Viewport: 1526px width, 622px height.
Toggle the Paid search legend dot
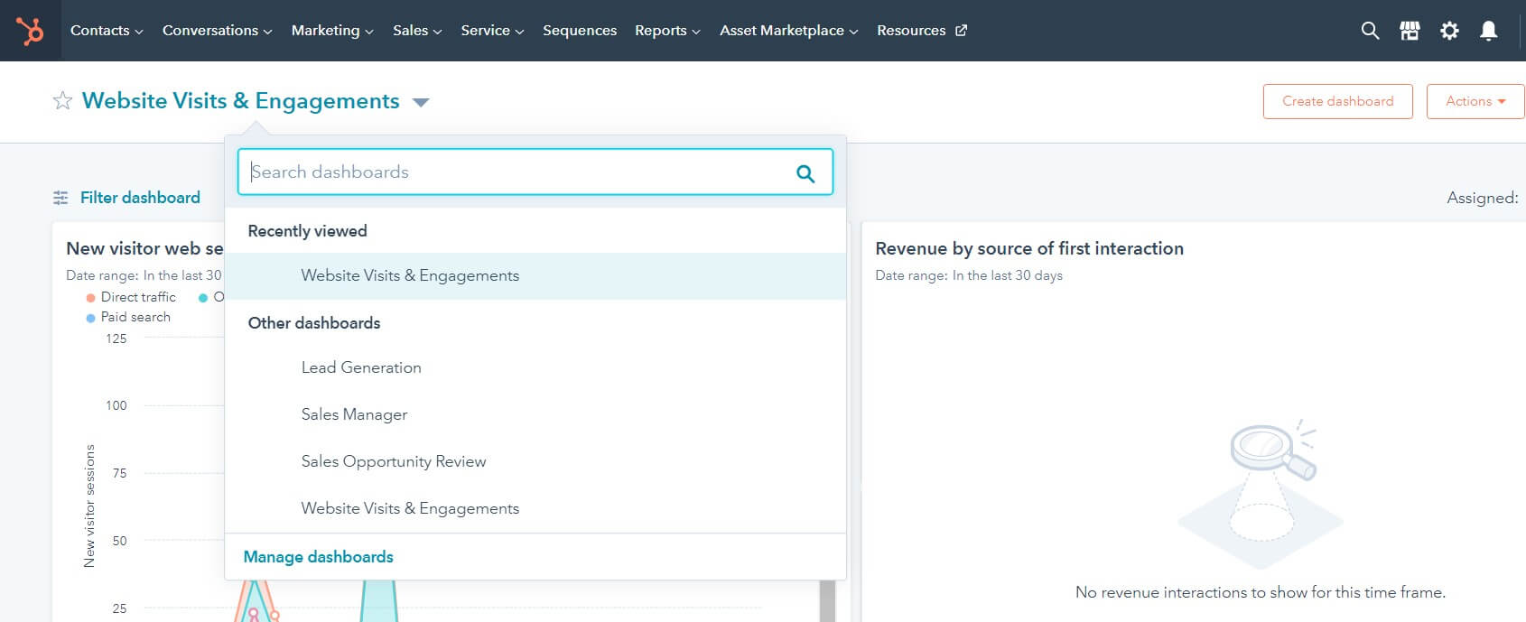[90, 318]
